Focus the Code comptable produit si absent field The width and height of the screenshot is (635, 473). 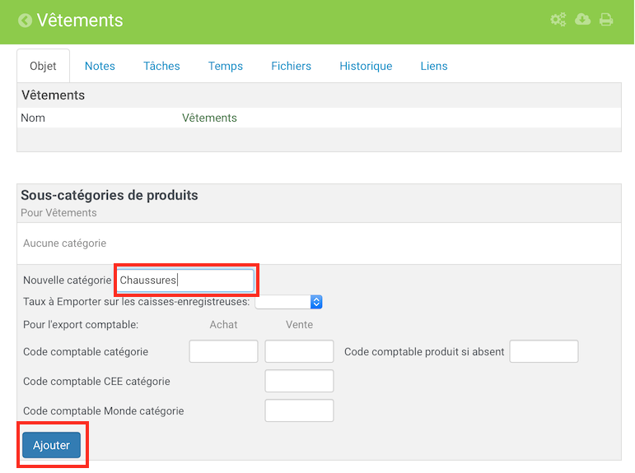pos(544,351)
